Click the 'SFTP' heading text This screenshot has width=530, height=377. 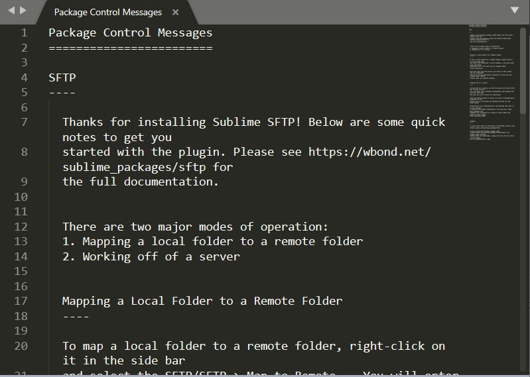pos(62,78)
